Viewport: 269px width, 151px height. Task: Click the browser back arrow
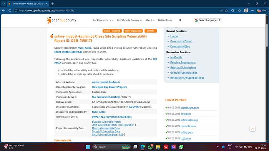(3, 10)
